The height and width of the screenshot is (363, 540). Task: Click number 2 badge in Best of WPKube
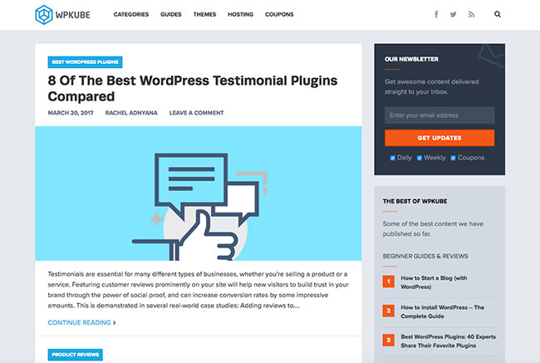pos(389,311)
